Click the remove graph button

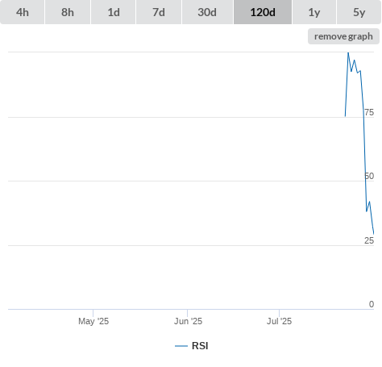(343, 36)
